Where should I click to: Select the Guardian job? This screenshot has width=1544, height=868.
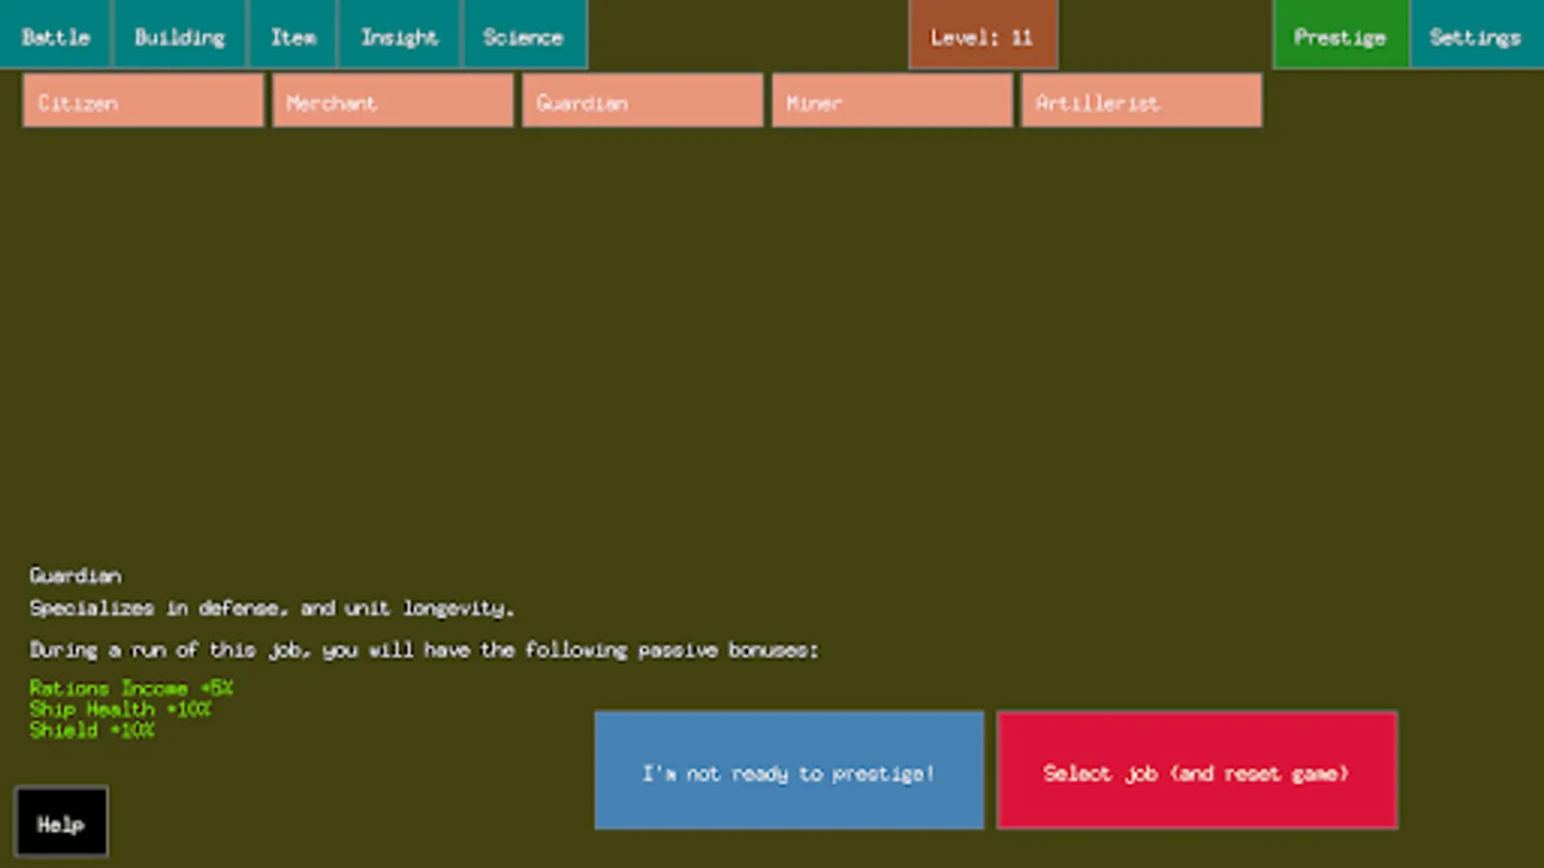click(x=643, y=100)
